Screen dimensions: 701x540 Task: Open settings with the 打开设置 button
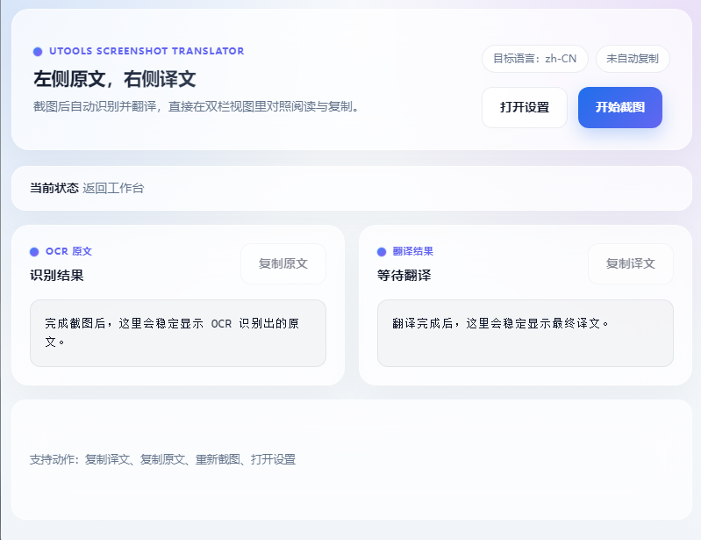pos(524,107)
